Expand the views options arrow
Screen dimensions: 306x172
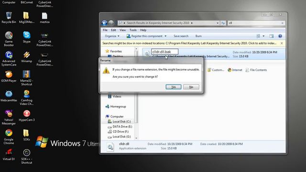pyautogui.click(x=263, y=36)
